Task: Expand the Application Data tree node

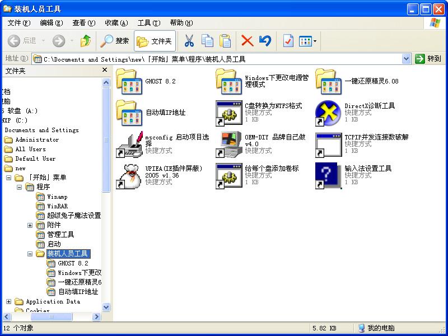Action: coord(8,301)
